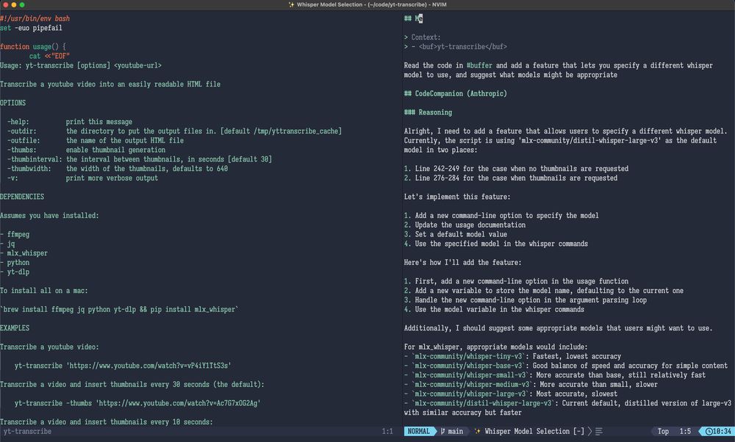Click the 'function usage() {' line
The height and width of the screenshot is (442, 735).
coord(33,47)
